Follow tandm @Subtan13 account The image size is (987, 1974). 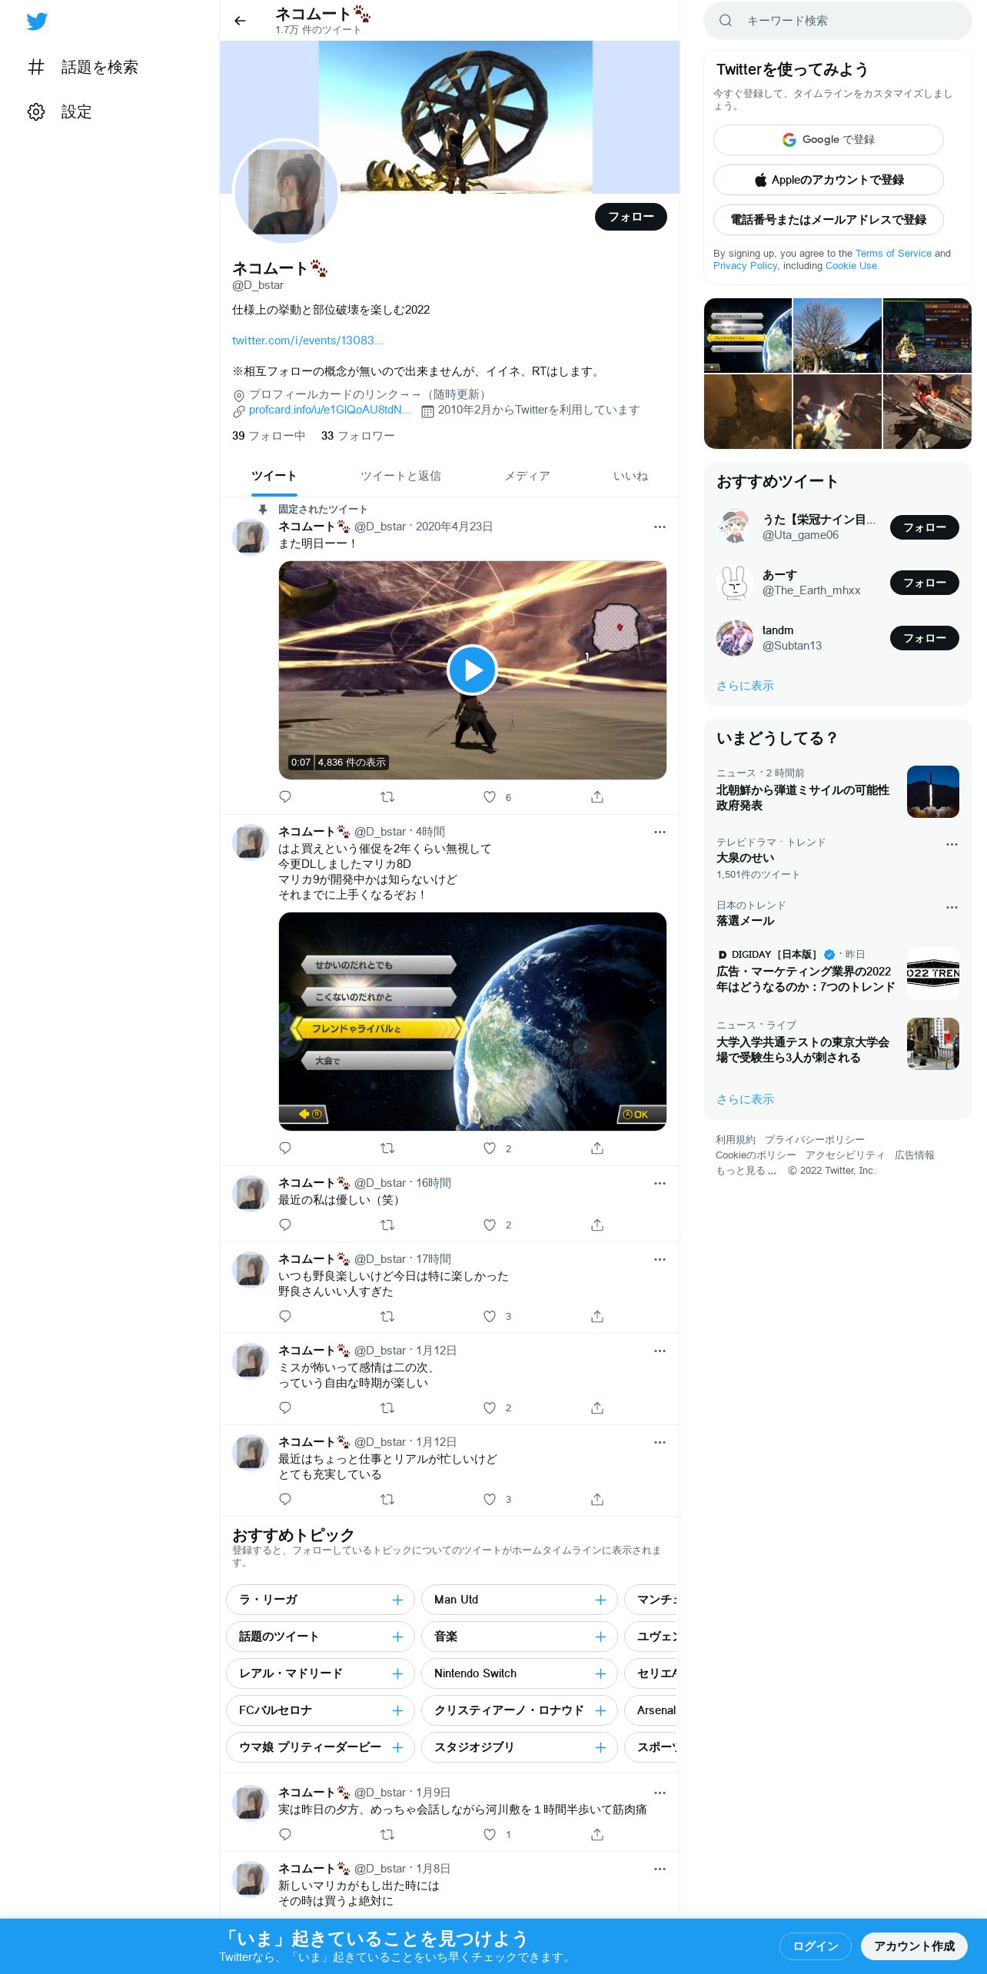click(924, 638)
